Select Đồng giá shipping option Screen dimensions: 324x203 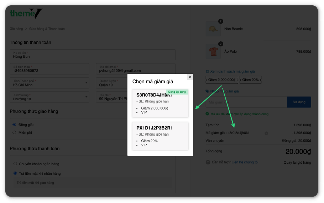tap(14, 125)
